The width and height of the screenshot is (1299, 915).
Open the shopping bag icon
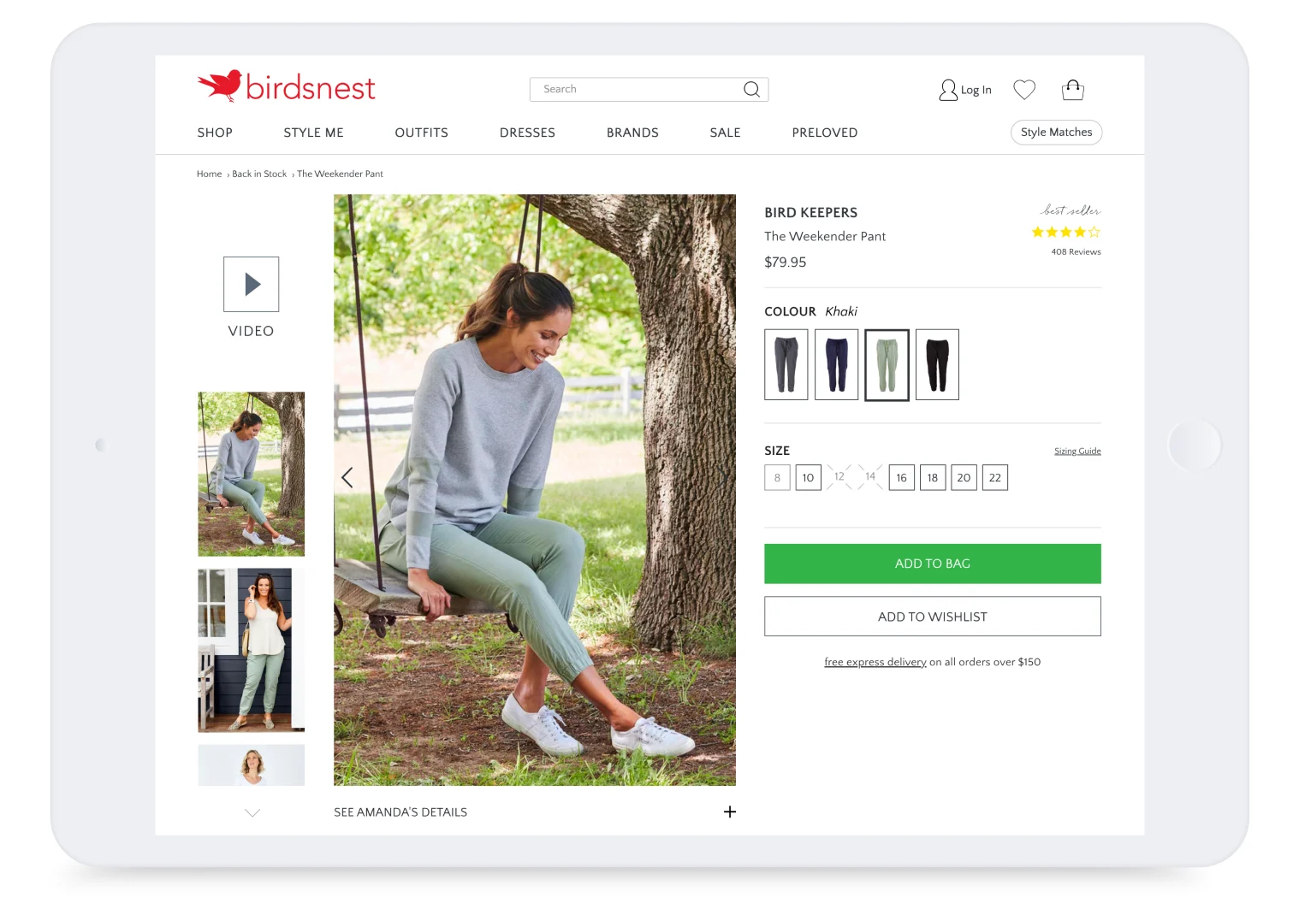point(1072,89)
